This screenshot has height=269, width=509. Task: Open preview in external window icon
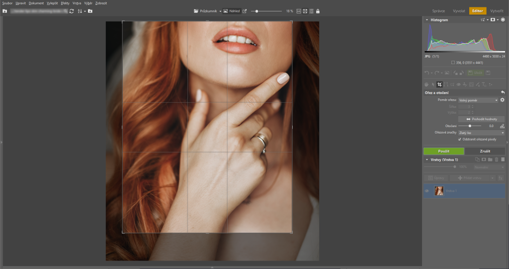coord(245,11)
